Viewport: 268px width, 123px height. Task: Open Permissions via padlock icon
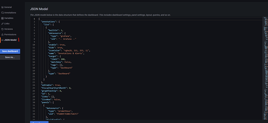(x=2, y=35)
